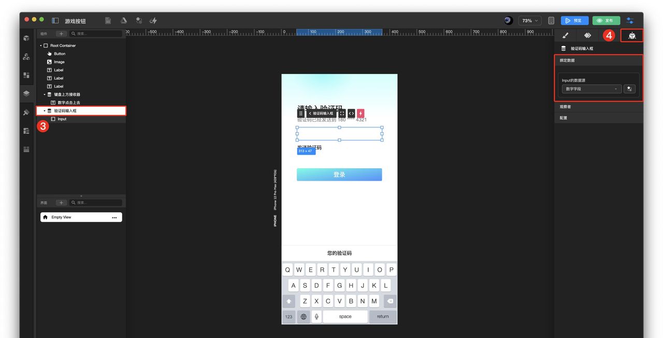663x338 pixels.
Task: Click the shift arrow key on keyboard
Action: (x=289, y=301)
